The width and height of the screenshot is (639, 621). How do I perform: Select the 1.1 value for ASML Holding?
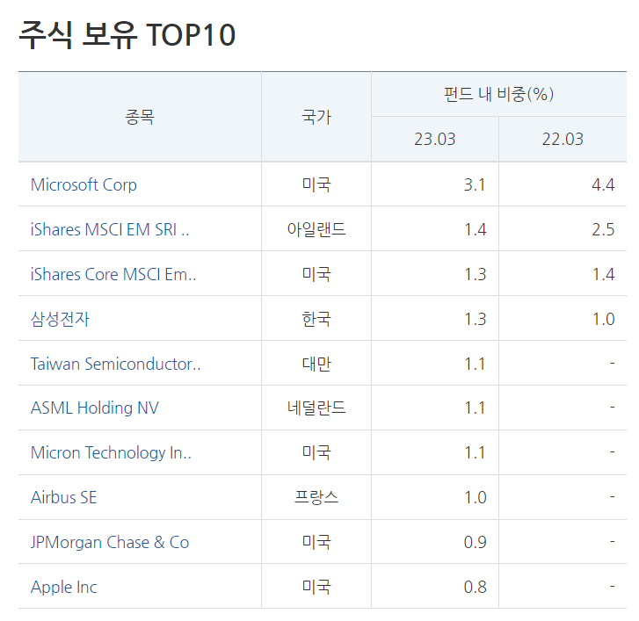[x=475, y=408]
